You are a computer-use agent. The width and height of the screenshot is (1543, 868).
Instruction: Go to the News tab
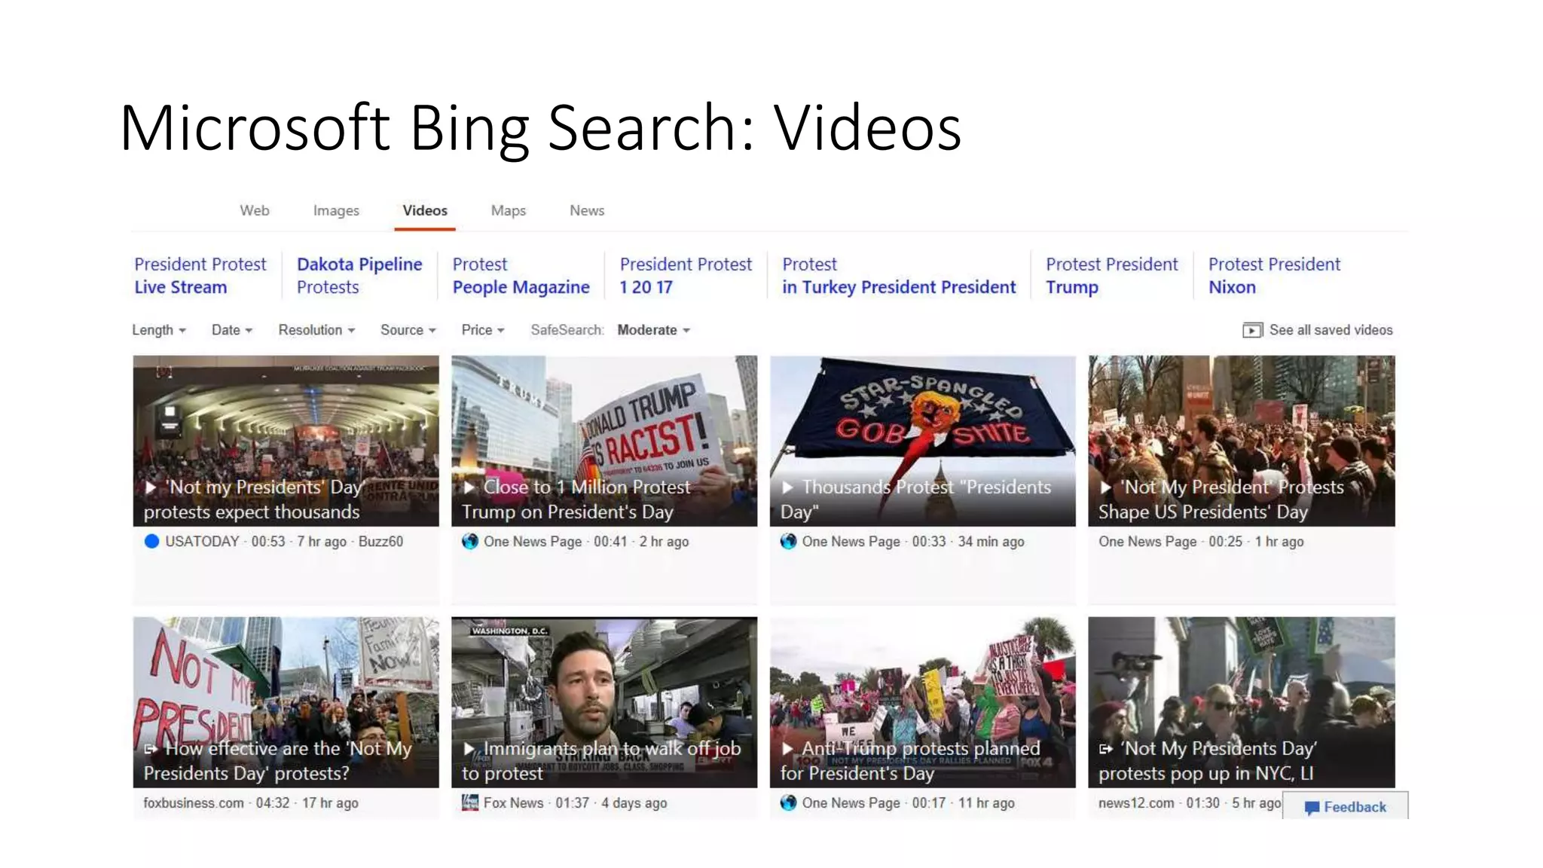coord(587,210)
